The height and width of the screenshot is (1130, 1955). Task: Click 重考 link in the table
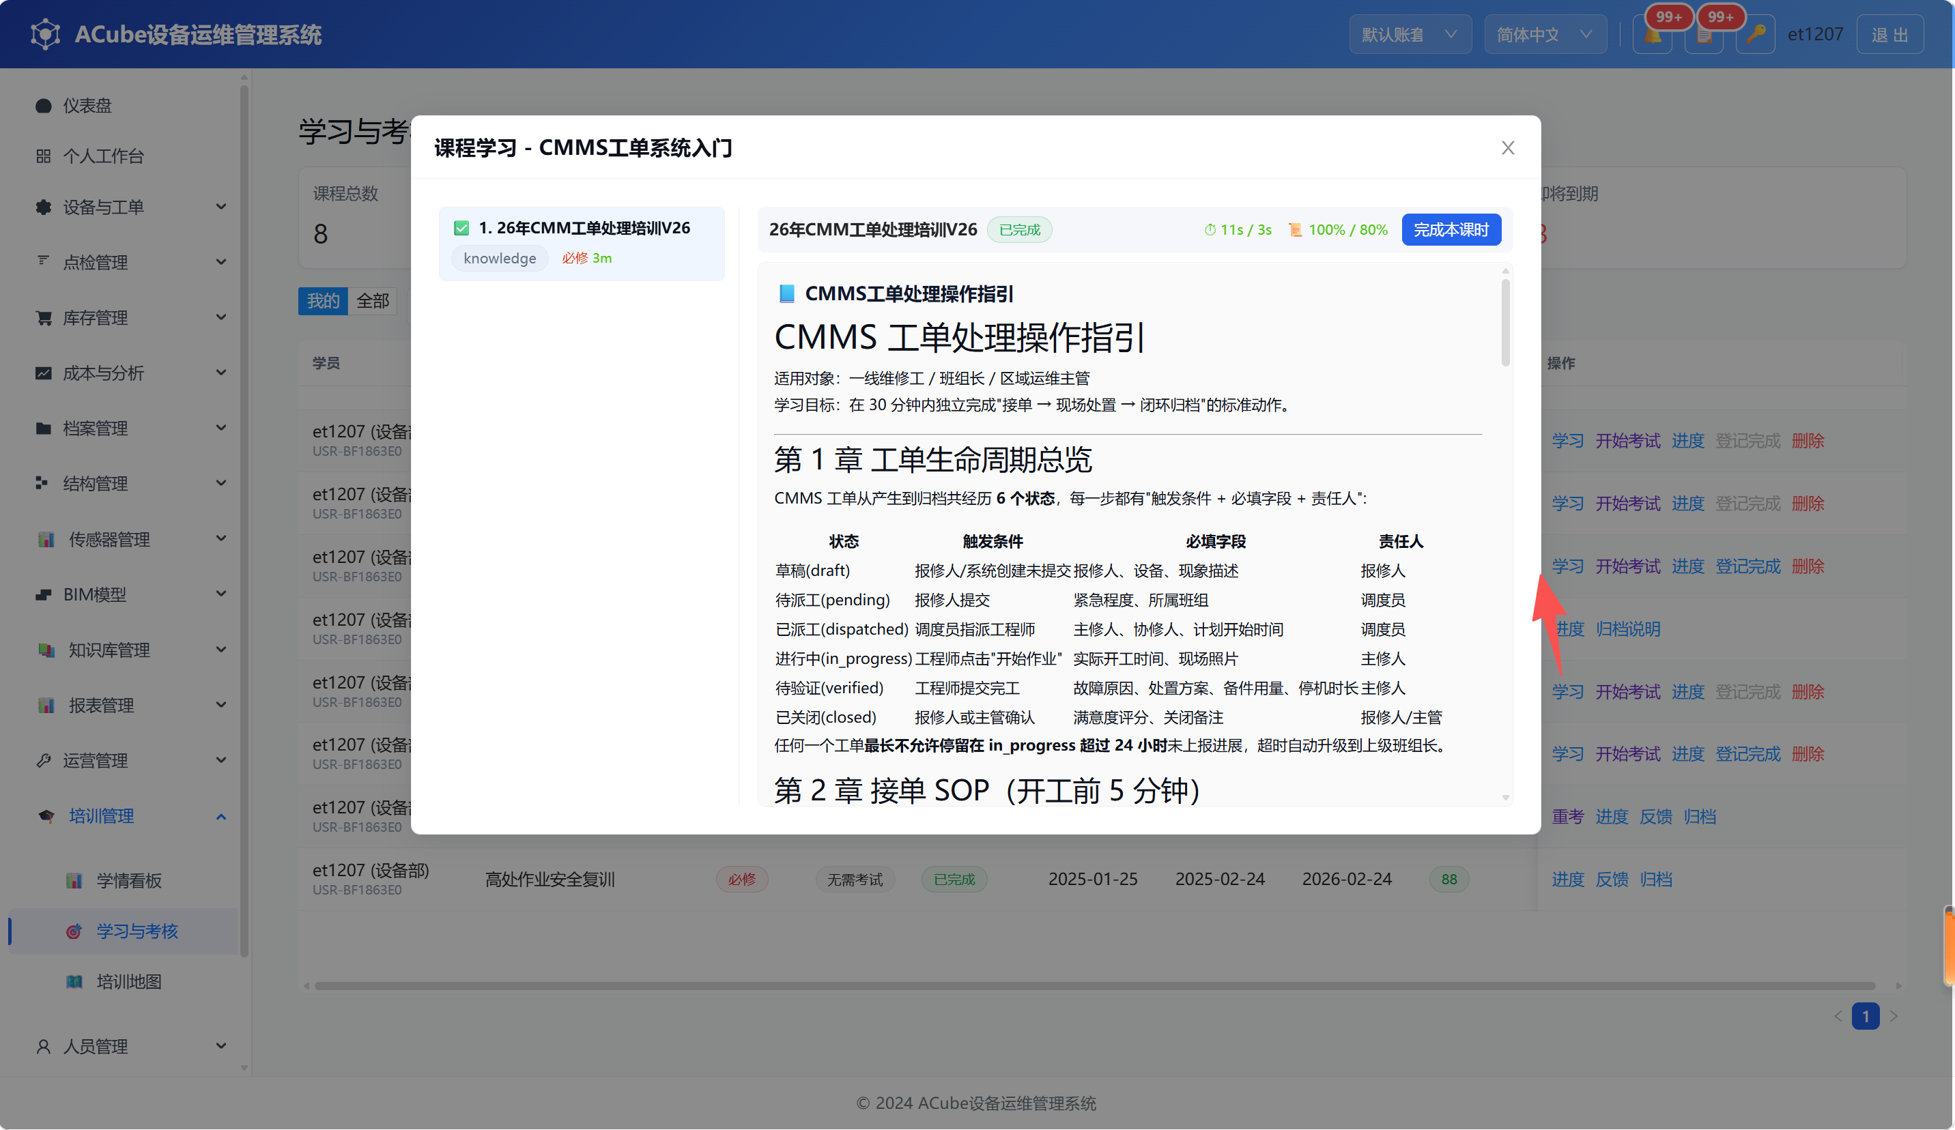(1567, 817)
